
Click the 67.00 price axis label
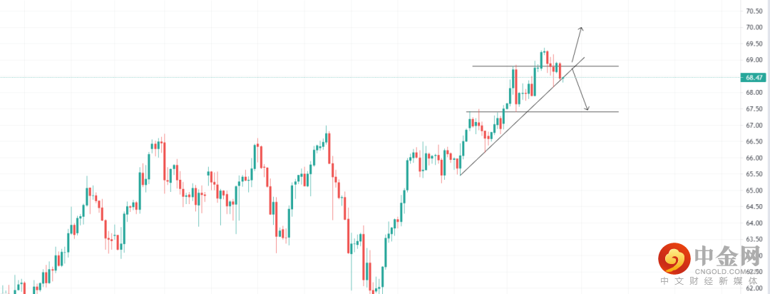coord(754,126)
